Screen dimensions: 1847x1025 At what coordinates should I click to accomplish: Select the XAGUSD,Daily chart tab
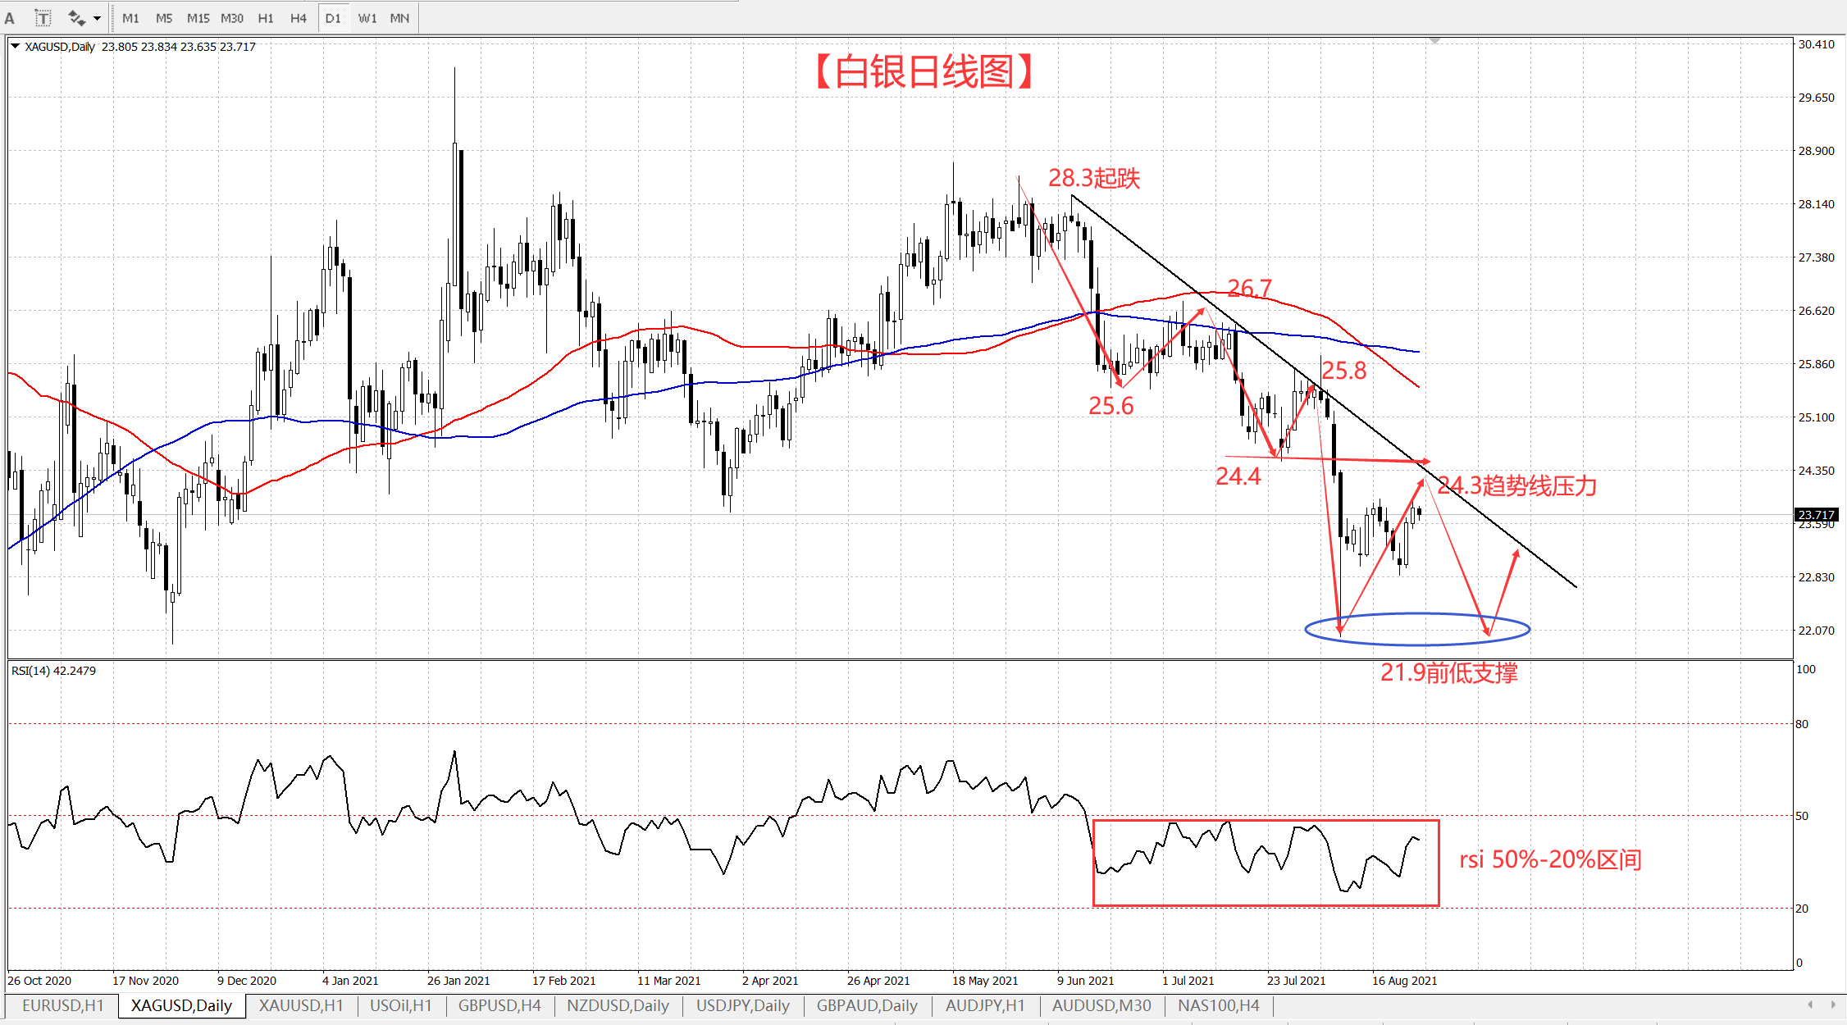[181, 1005]
